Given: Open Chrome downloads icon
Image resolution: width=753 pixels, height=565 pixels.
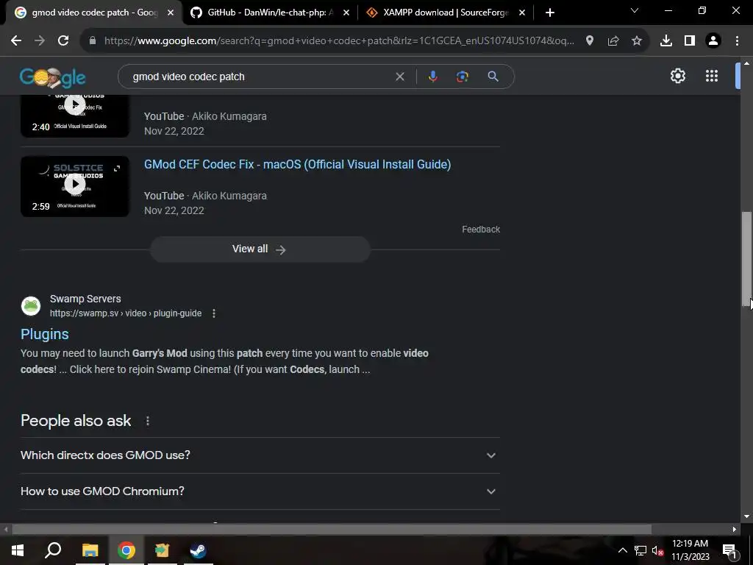Looking at the screenshot, I should [666, 41].
